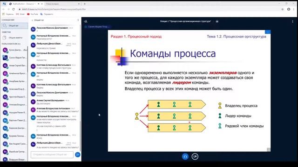The height and width of the screenshot is (167, 298).
Task: Click the Бугреев Леонид user avatar
Action: point(5,136)
